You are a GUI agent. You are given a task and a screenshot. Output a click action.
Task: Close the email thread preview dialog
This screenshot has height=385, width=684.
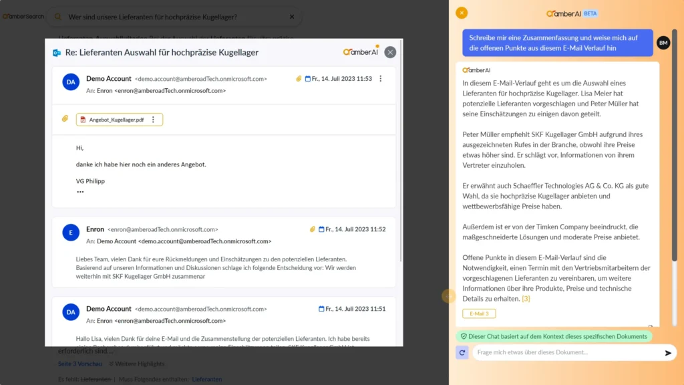[x=390, y=52]
